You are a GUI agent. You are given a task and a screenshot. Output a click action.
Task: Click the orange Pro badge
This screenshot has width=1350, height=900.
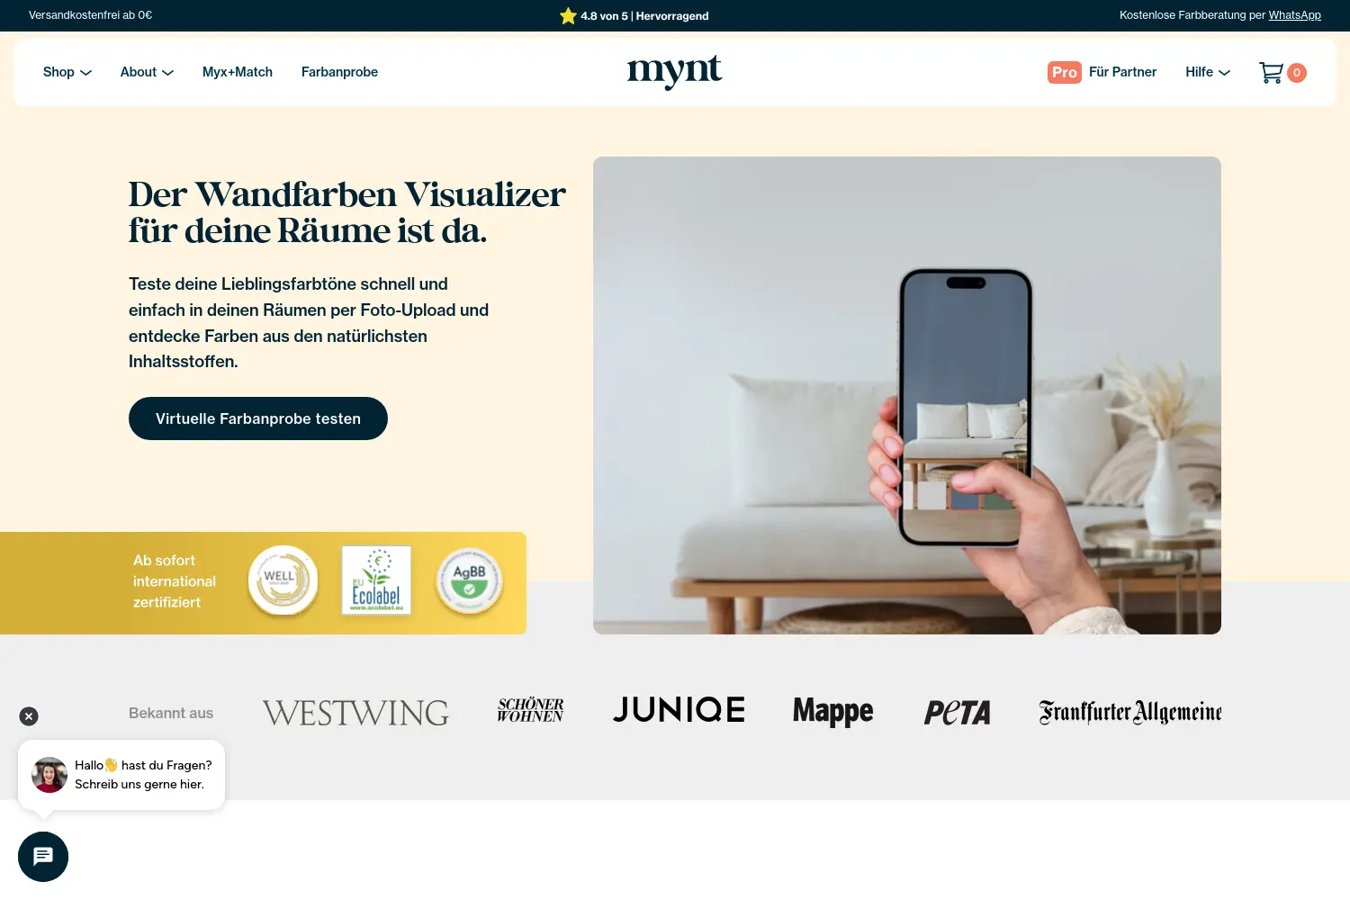tap(1065, 72)
